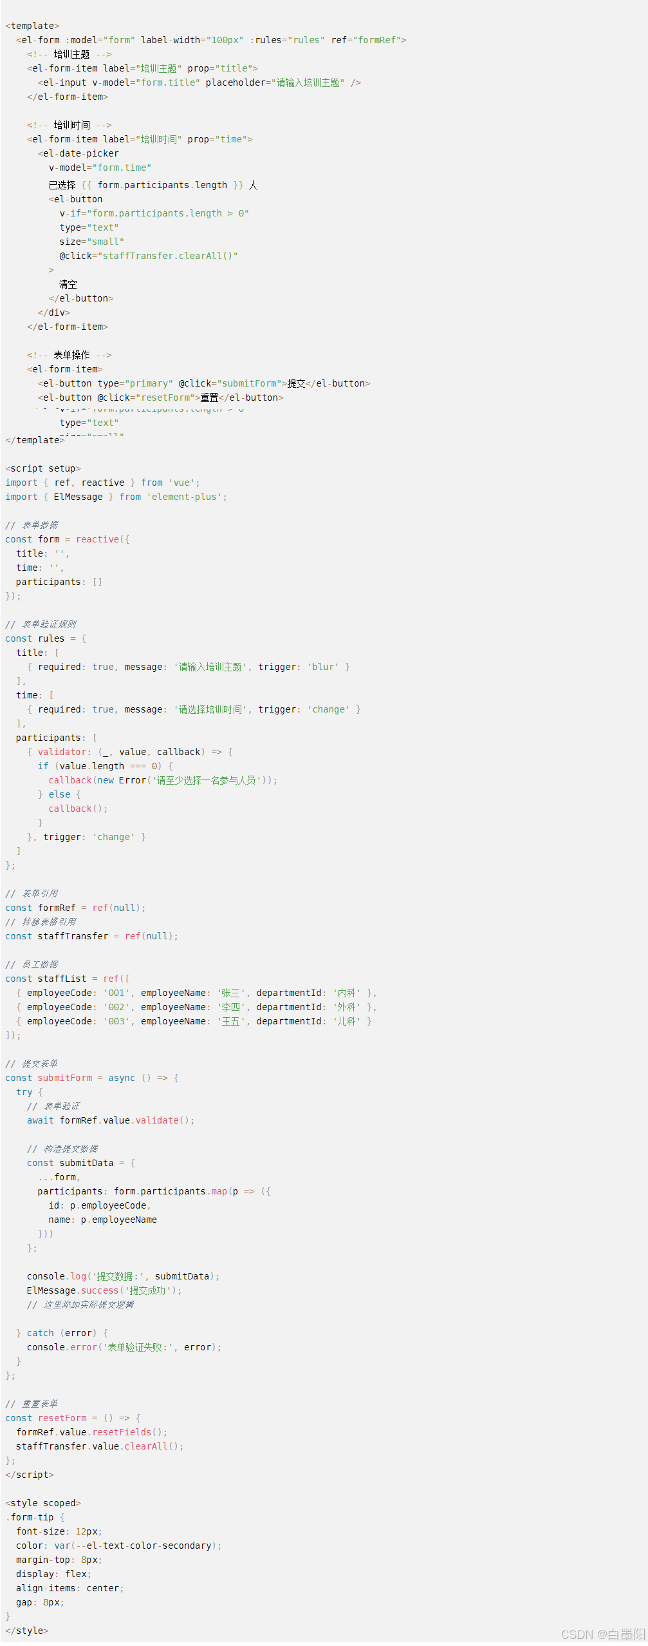
Task: Click the comment // 表单数据
Action: pyautogui.click(x=32, y=525)
